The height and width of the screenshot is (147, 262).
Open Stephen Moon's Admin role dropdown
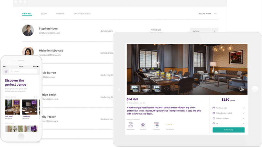[x=215, y=31]
